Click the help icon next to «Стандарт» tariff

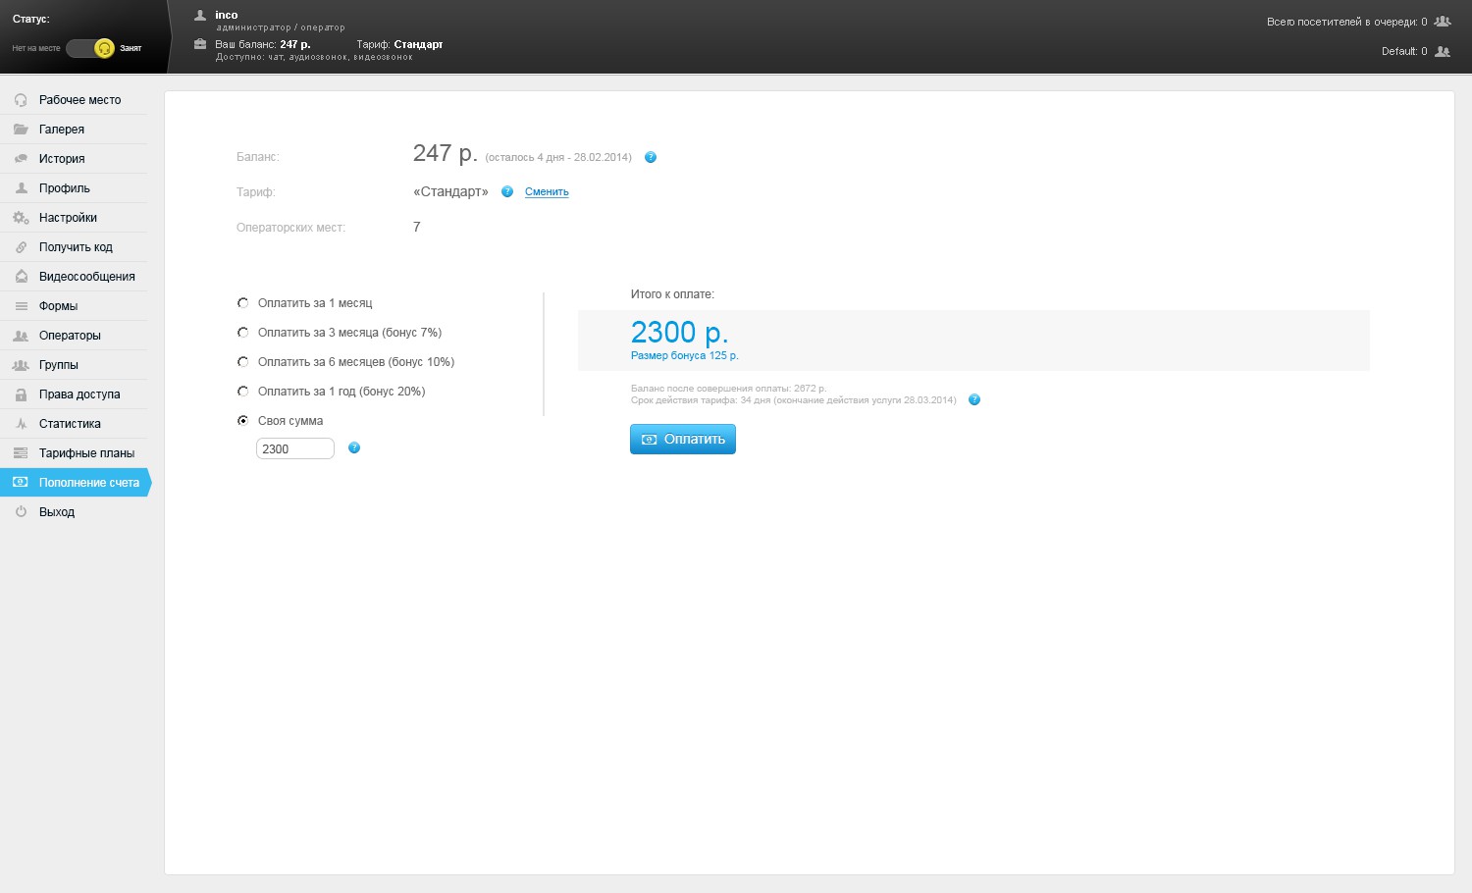[x=507, y=191]
